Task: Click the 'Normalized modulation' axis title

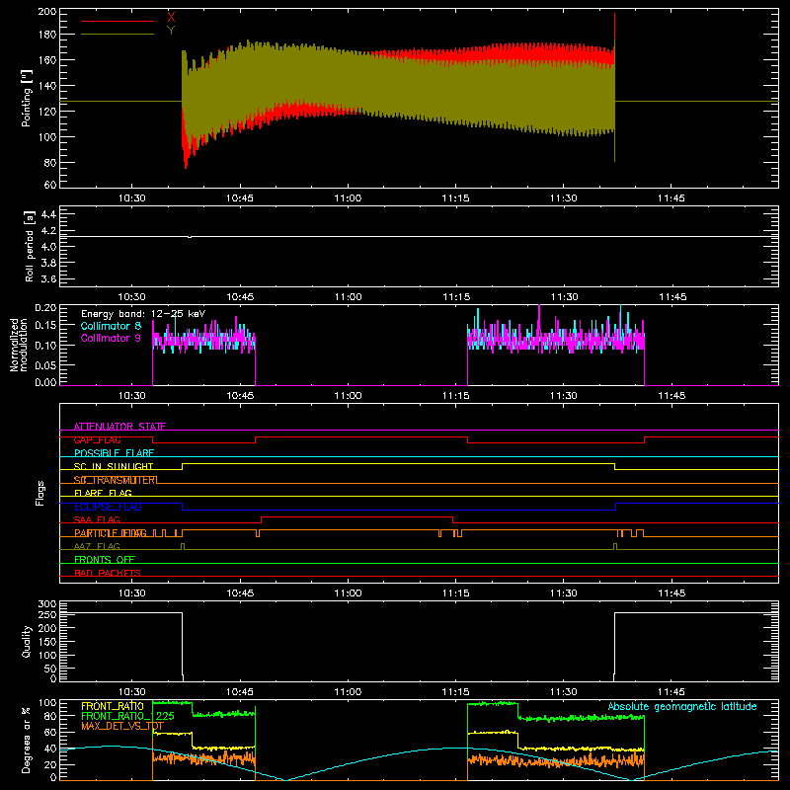Action: [x=19, y=345]
